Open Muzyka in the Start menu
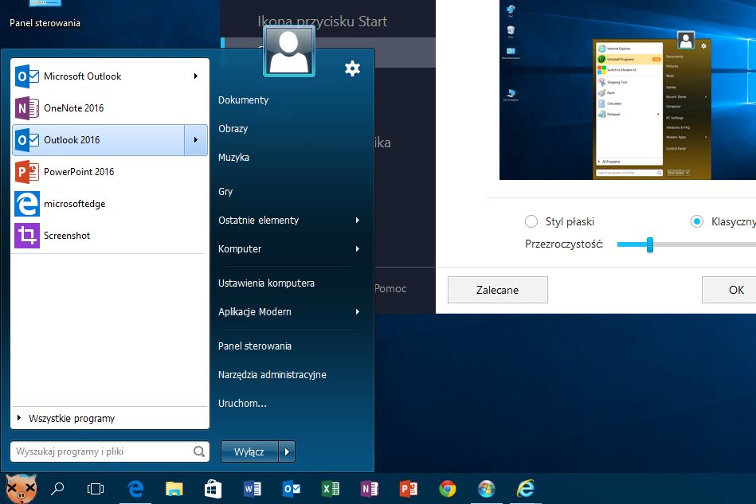Viewport: 756px width, 504px height. (x=233, y=157)
